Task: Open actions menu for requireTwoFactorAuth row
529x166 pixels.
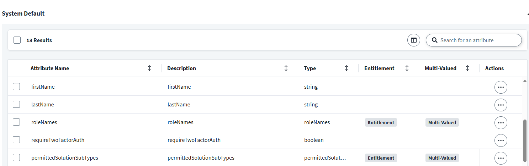Action: [x=501, y=140]
